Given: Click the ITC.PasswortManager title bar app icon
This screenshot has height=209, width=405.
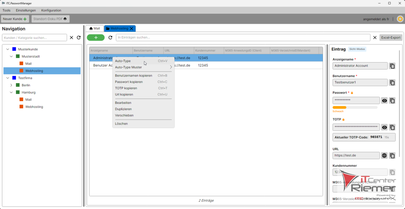Looking at the screenshot, I should click(3, 3).
